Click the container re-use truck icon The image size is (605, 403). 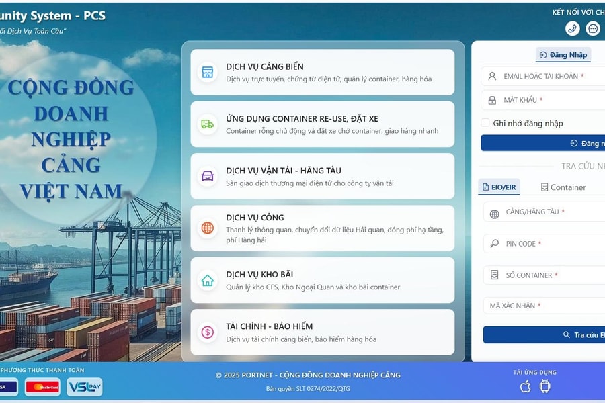pyautogui.click(x=208, y=124)
